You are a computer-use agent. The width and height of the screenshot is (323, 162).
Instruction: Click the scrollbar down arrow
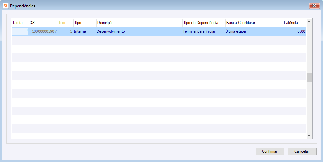309,136
